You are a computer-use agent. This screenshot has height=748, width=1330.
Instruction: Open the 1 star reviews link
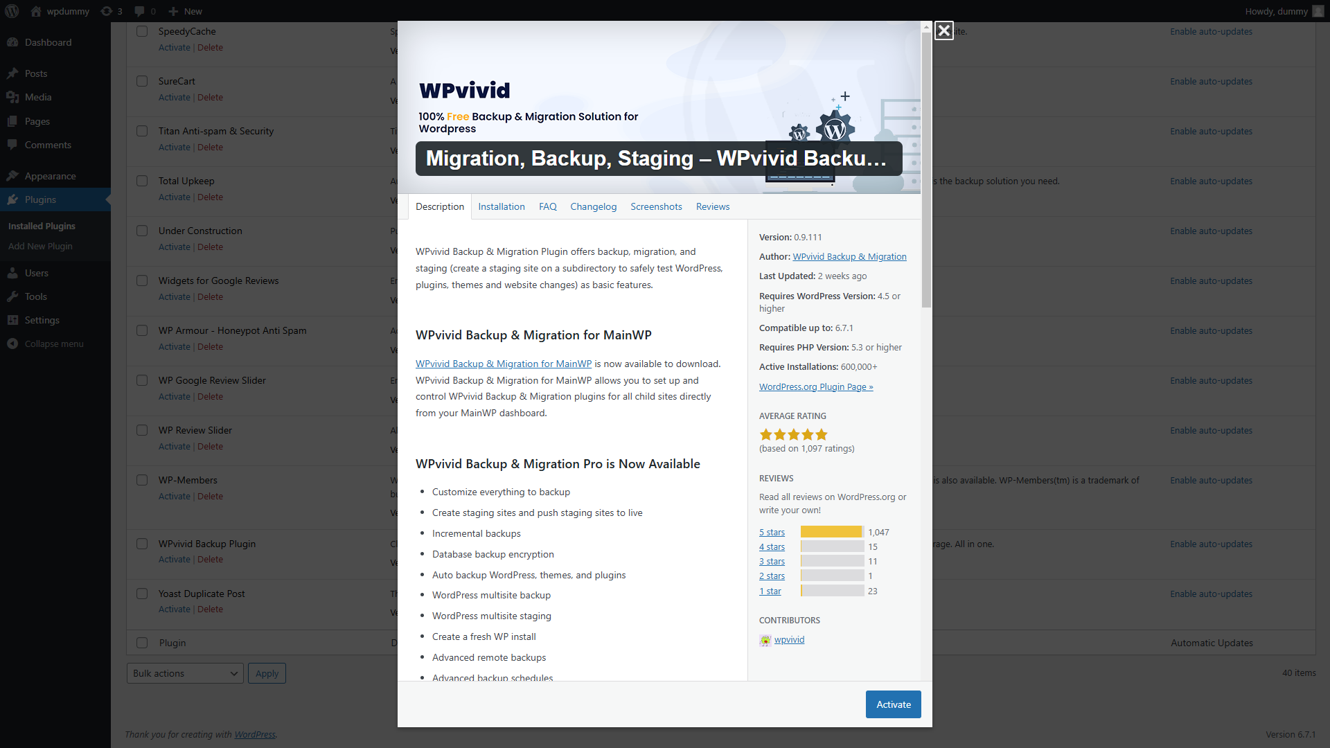pos(770,591)
